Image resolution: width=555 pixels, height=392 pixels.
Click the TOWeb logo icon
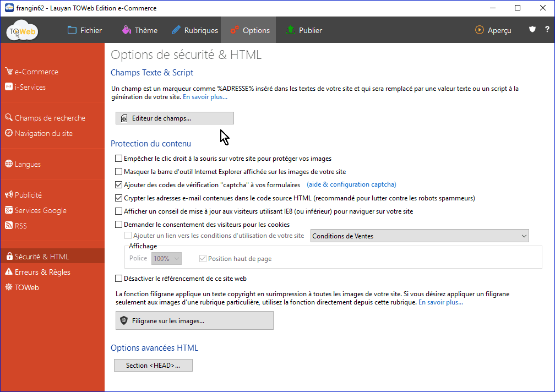tap(23, 31)
